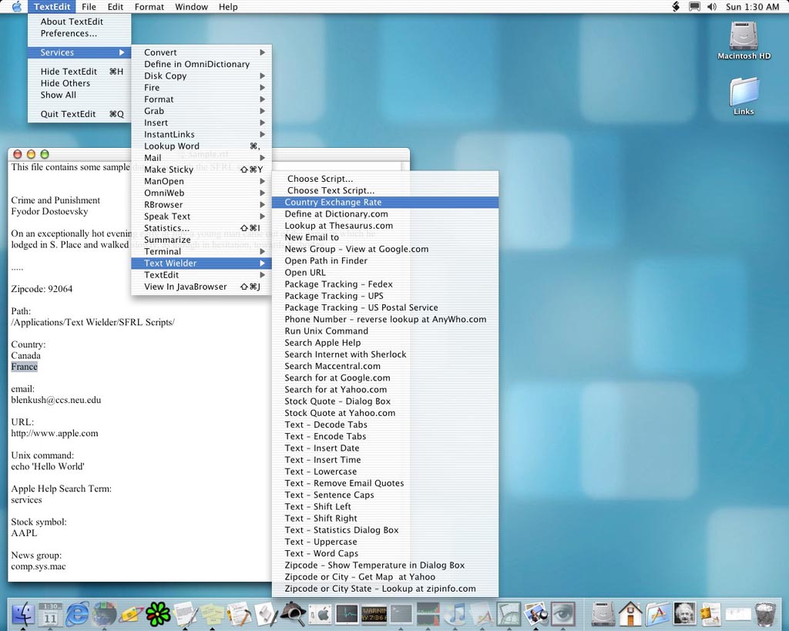Choose Stock Quote at Yahoo.com
Viewport: 789px width, 631px height.
coord(385,413)
